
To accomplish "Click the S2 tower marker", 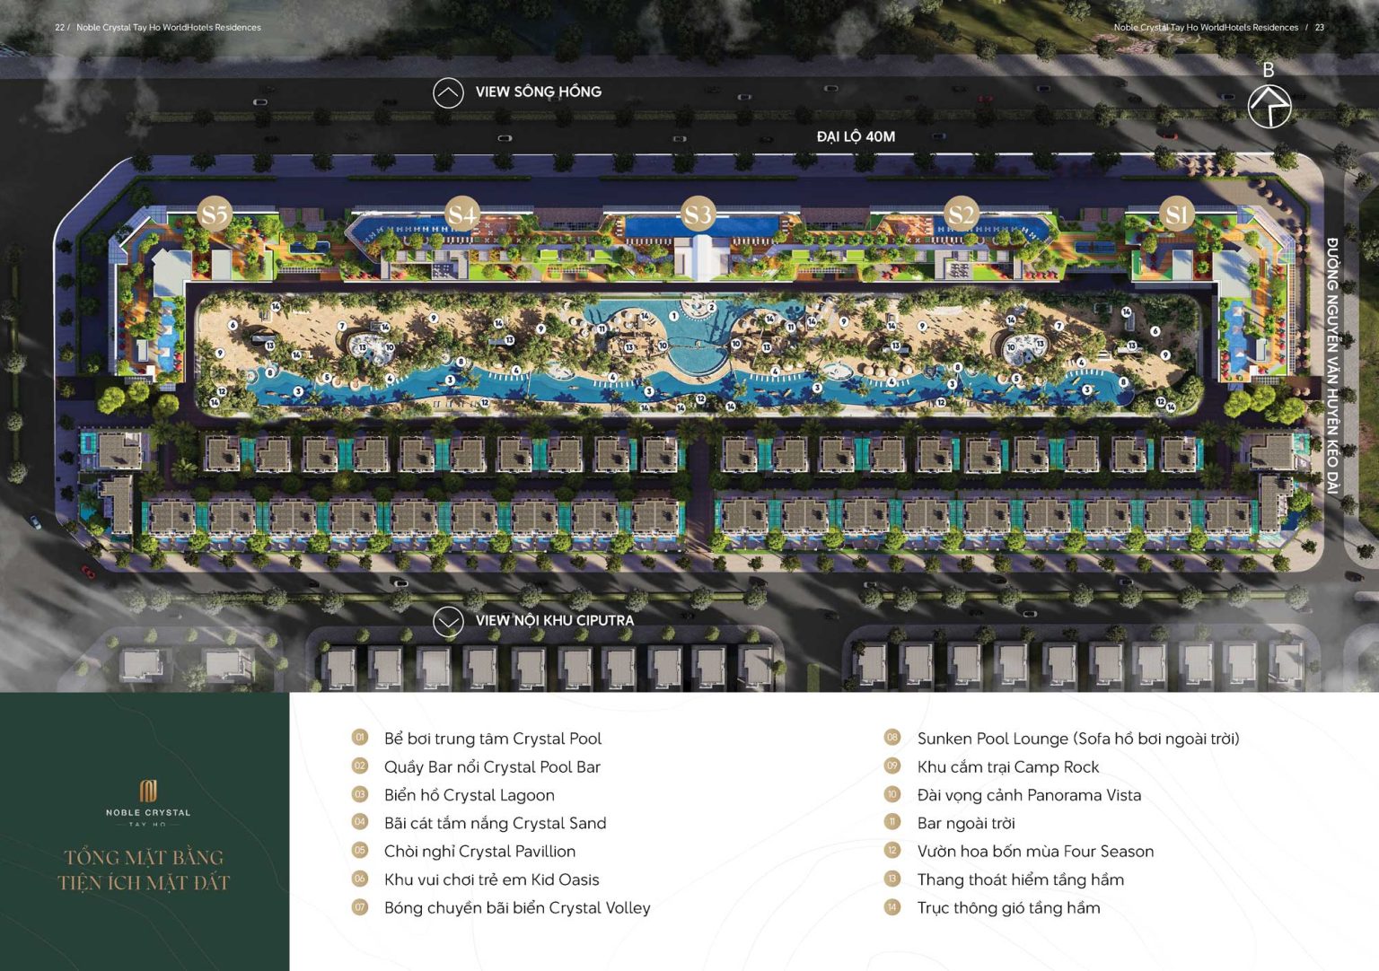I will pyautogui.click(x=961, y=214).
